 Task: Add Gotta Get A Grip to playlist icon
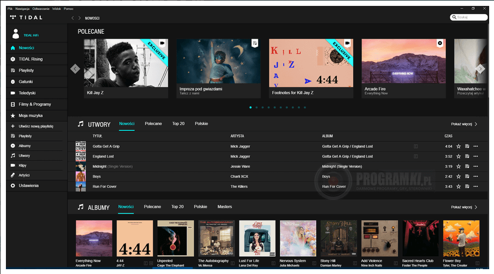(467, 146)
